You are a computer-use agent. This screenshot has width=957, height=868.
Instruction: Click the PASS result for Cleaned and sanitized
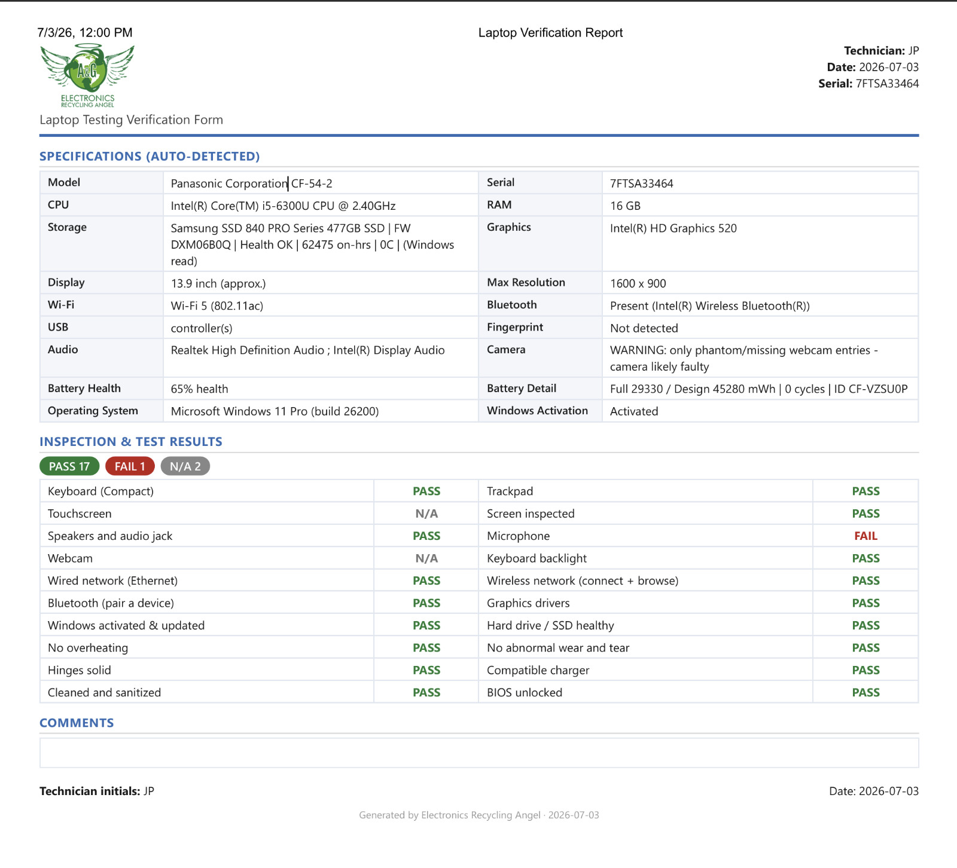click(x=426, y=693)
